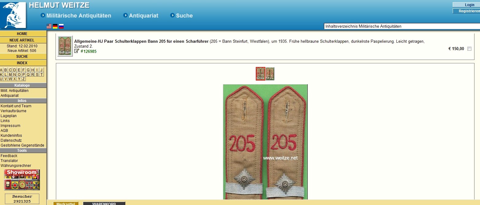
Task: Open Datenschutz link
Action: (11, 140)
